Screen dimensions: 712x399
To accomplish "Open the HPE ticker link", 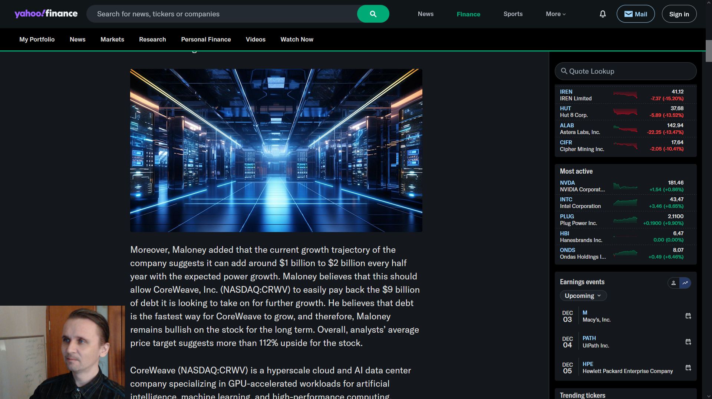I will [588, 364].
